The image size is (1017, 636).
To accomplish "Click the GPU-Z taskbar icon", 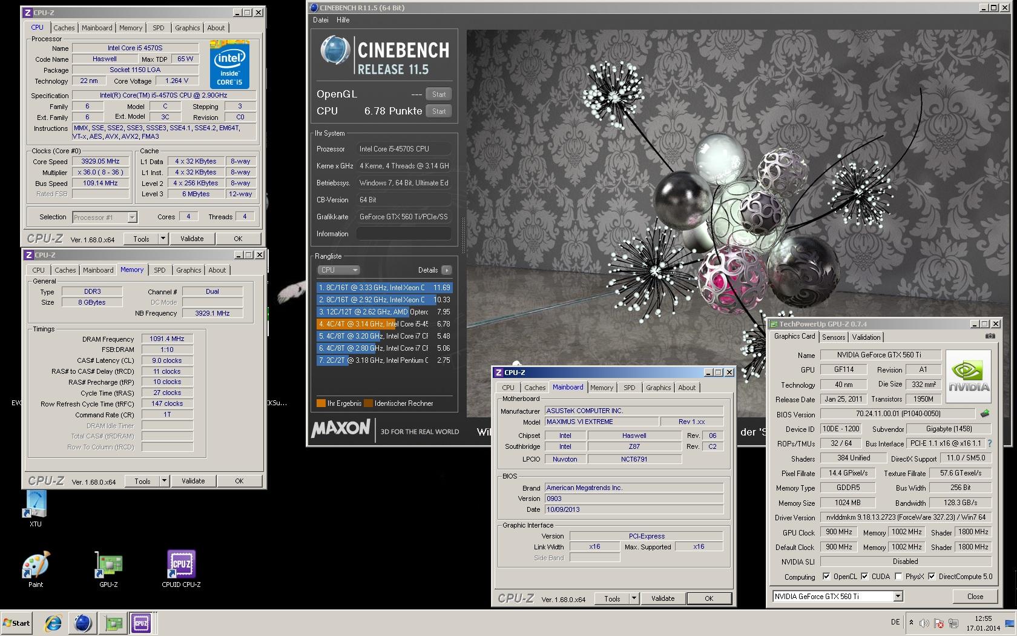I will [x=113, y=623].
